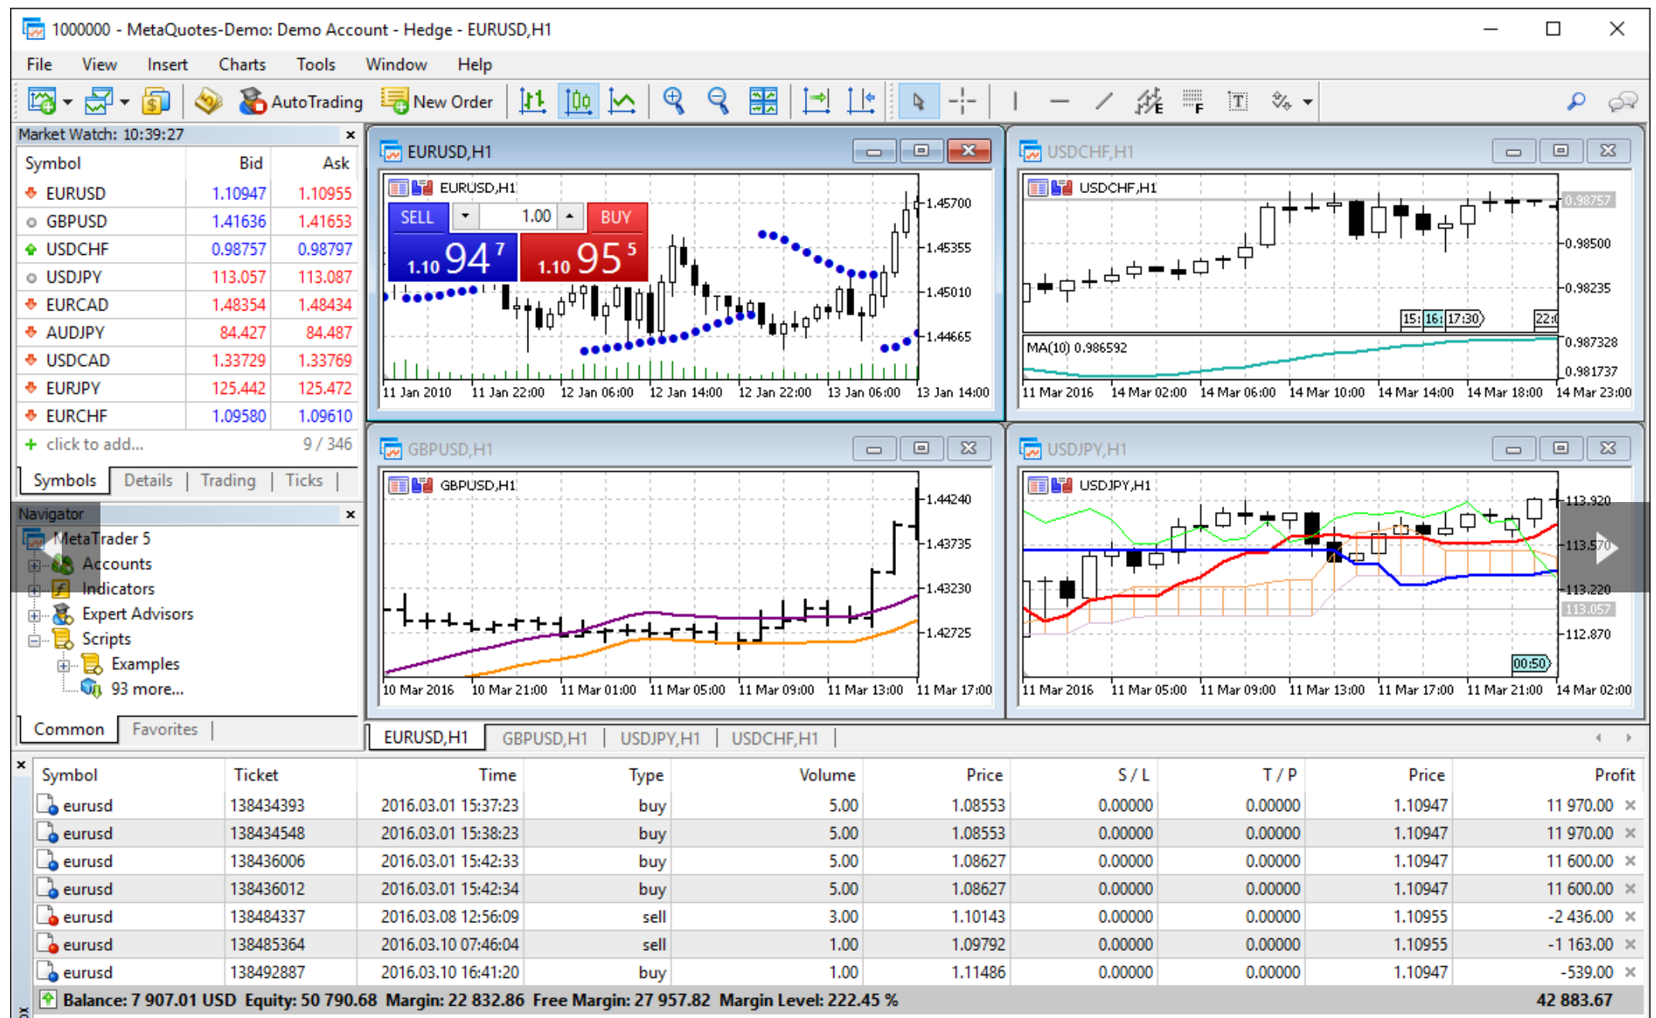Expand the Indicators tree node
Viewport: 1656px width, 1018px height.
[x=34, y=590]
